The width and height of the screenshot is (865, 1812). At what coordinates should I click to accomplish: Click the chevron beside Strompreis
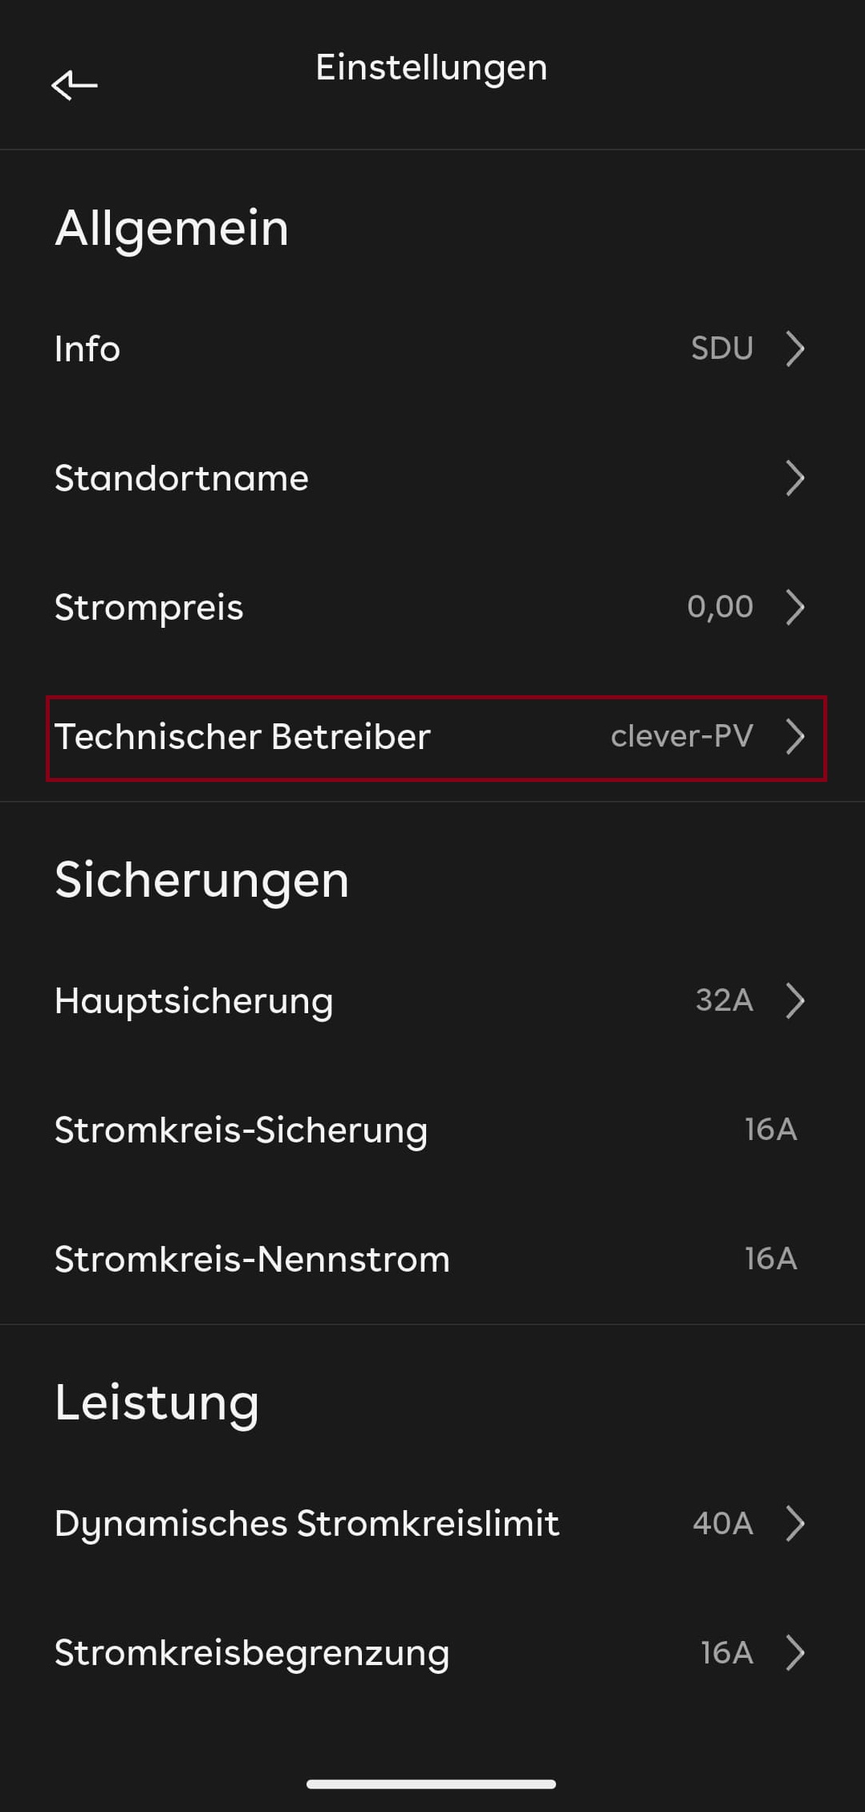tap(794, 608)
